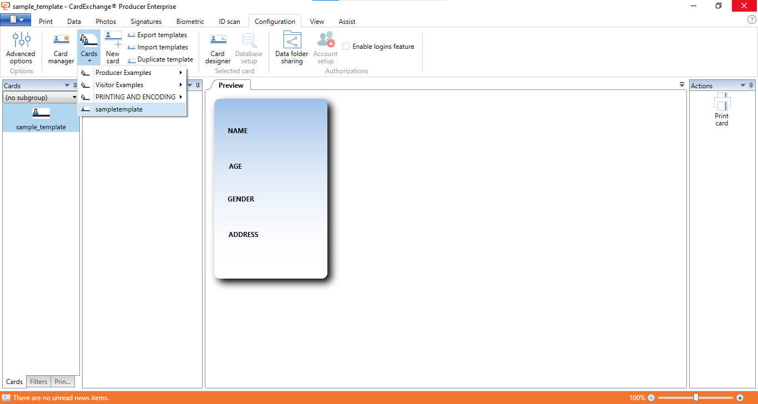The height and width of the screenshot is (404, 758).
Task: Switch to the Configuration ribbon tab
Action: click(275, 22)
